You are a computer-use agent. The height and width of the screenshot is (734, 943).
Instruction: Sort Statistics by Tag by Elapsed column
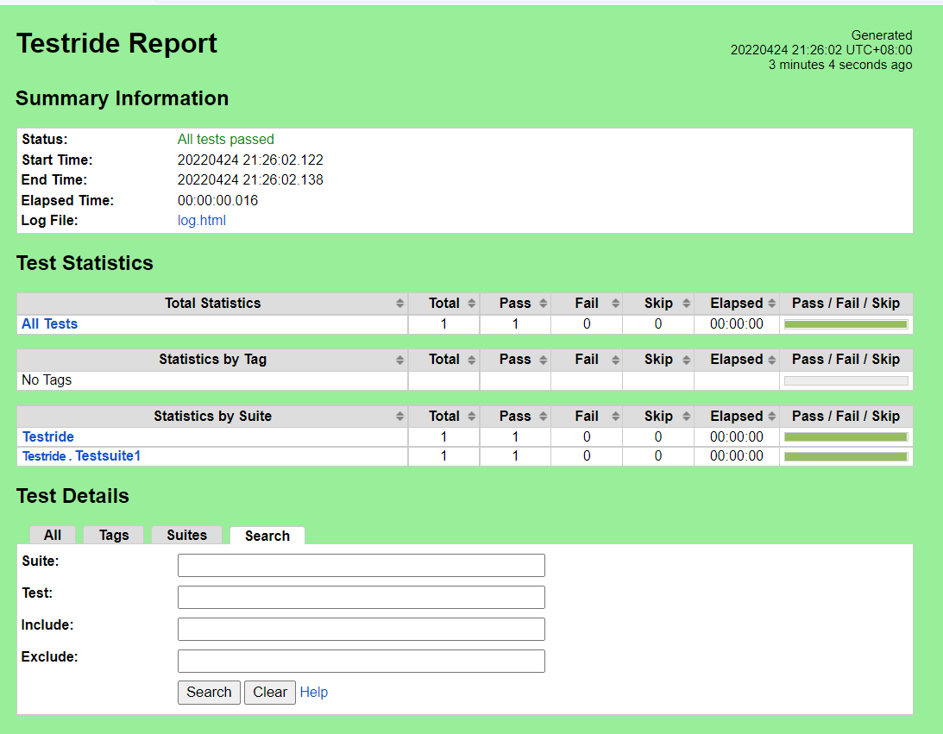[737, 360]
